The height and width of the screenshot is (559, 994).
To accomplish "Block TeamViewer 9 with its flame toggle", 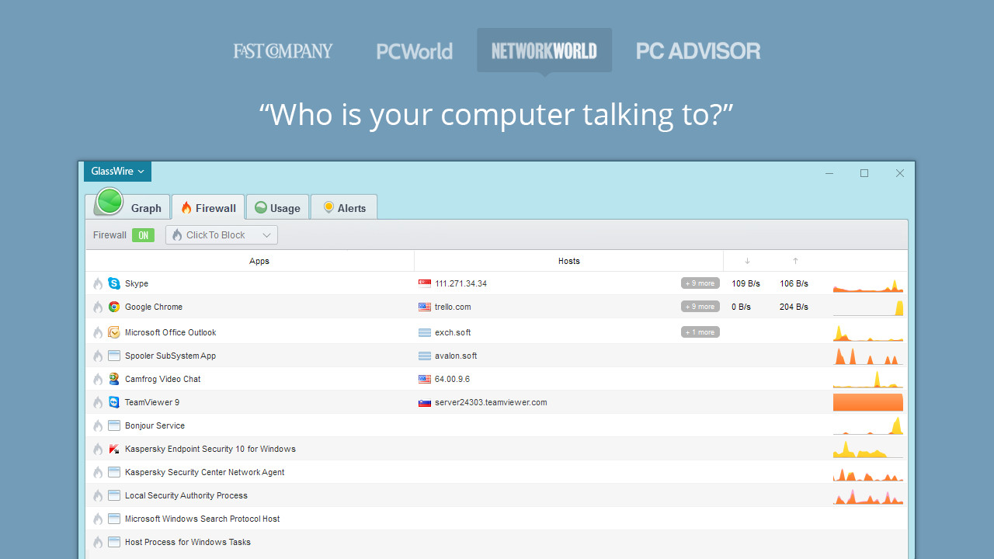I will click(98, 402).
